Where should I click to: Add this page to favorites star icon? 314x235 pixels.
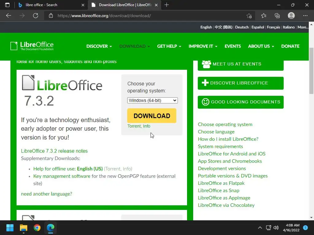[249, 16]
